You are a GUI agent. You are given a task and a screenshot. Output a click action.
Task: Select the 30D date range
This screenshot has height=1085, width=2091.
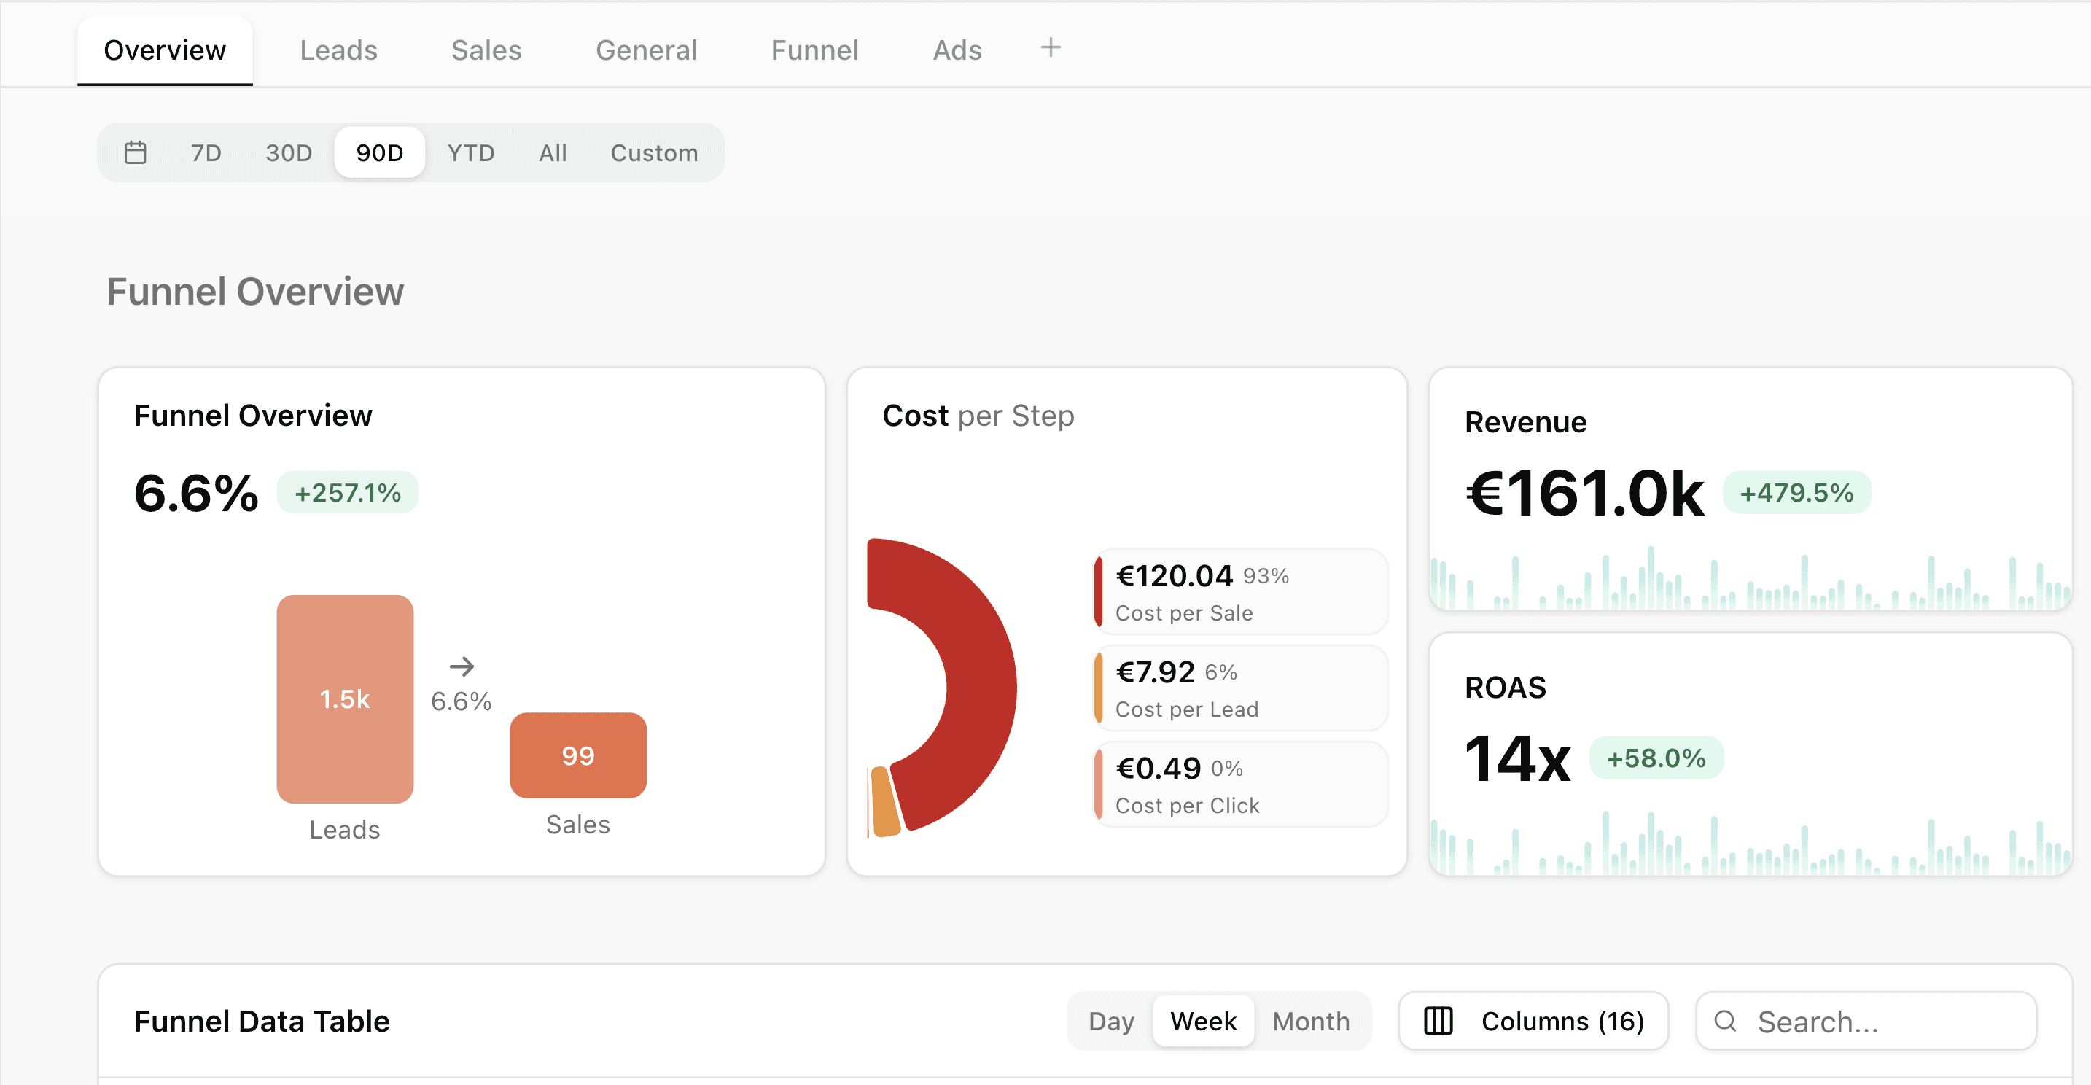[x=289, y=152]
